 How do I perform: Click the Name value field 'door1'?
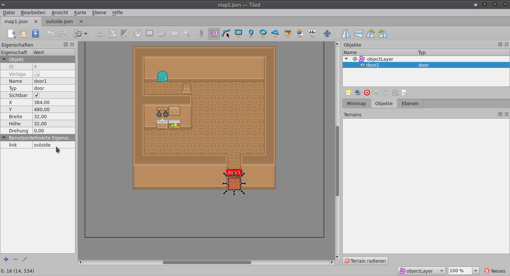point(54,81)
